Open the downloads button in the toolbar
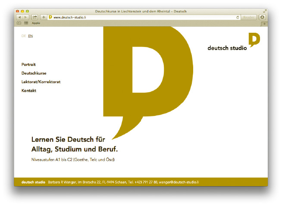This screenshot has width=282, height=206. coord(262,17)
